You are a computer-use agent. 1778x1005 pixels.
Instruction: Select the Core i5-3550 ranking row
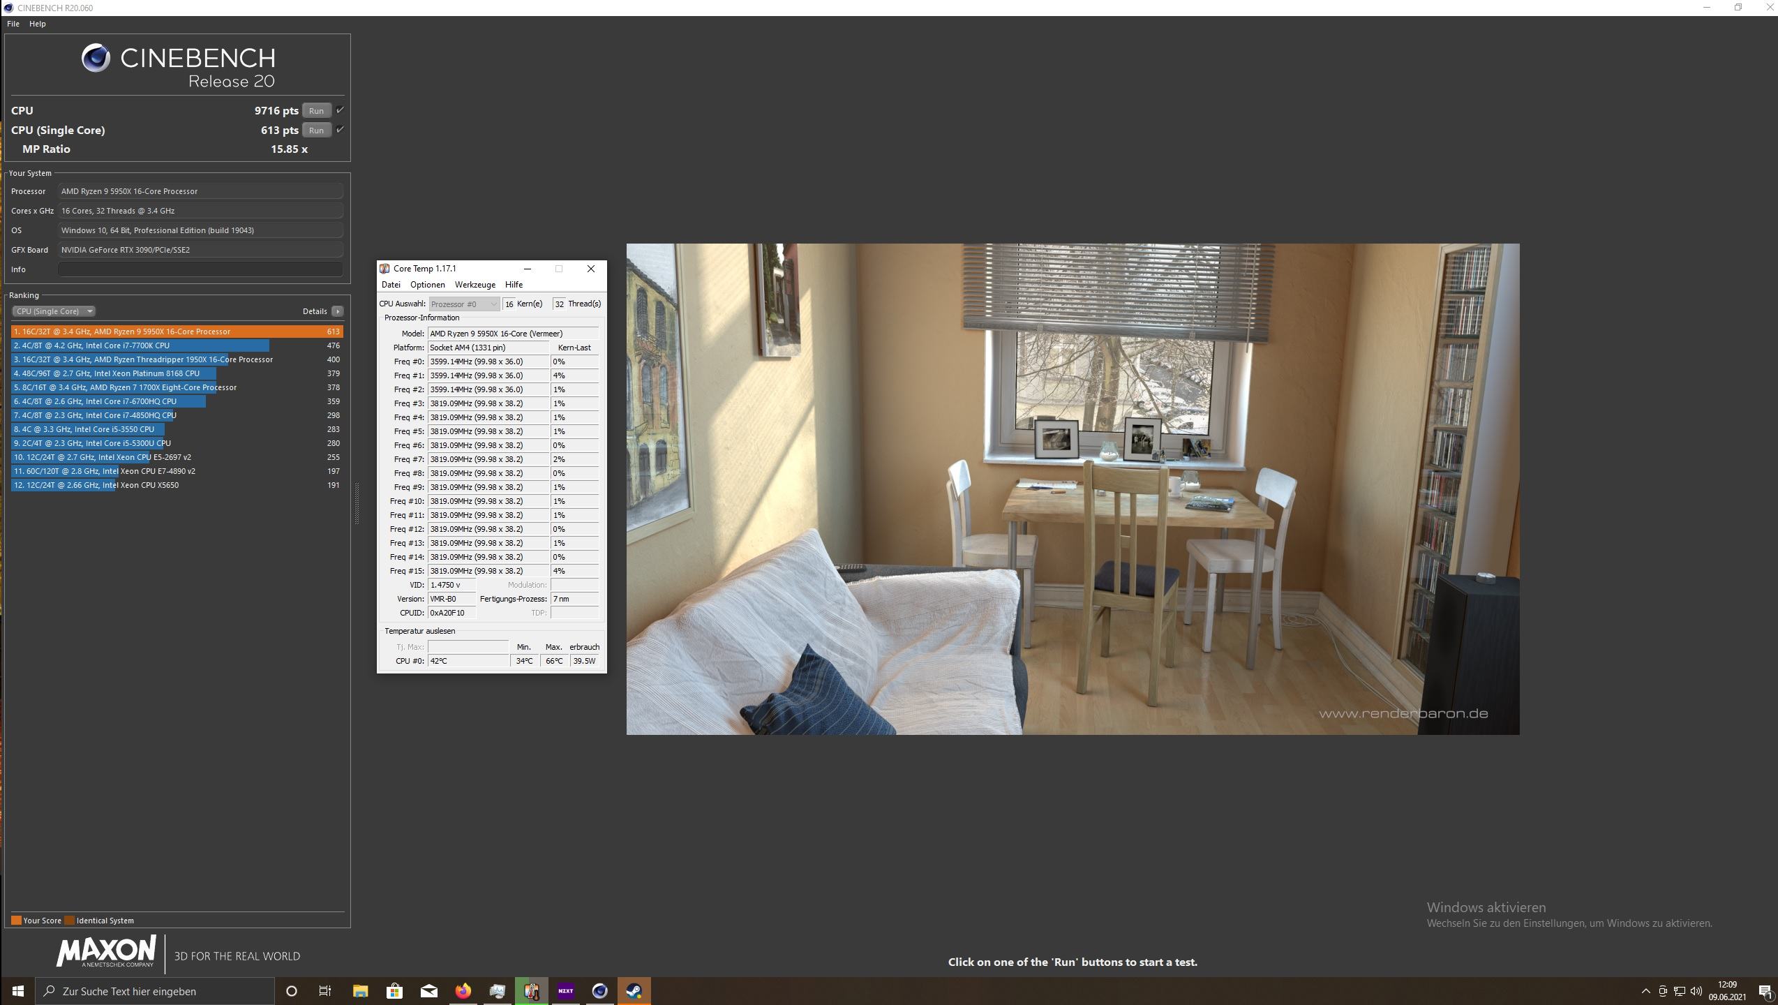(x=177, y=429)
